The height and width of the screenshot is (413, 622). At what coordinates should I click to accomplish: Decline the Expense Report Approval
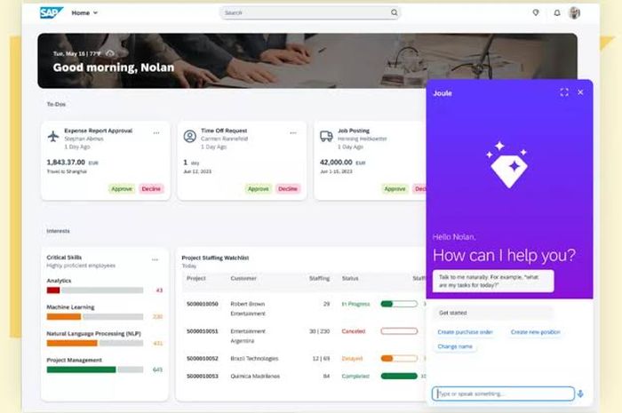click(151, 189)
